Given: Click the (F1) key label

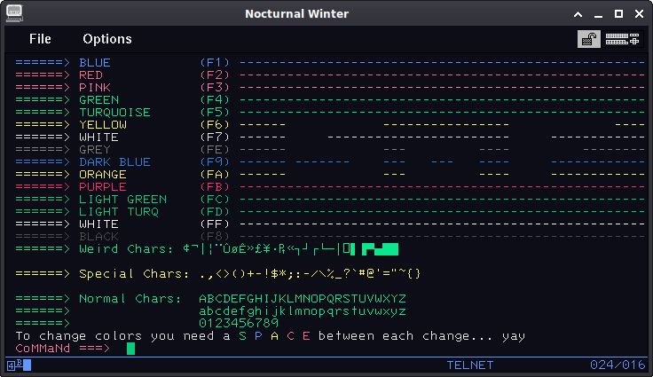Looking at the screenshot, I should 215,62.
